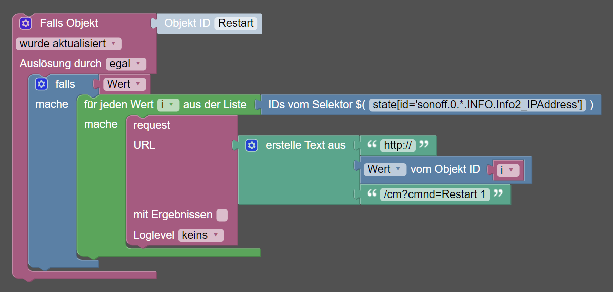Viewport: 613px width, 292px height.
Task: Open Loglevel keins dropdown
Action: 201,235
